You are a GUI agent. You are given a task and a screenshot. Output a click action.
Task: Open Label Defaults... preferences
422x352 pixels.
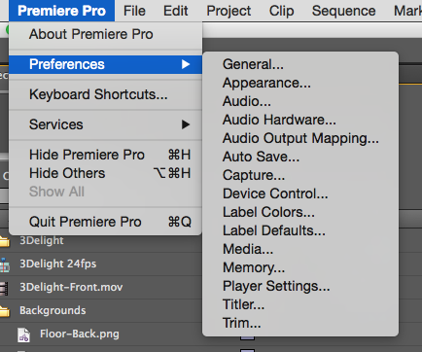[300, 230]
